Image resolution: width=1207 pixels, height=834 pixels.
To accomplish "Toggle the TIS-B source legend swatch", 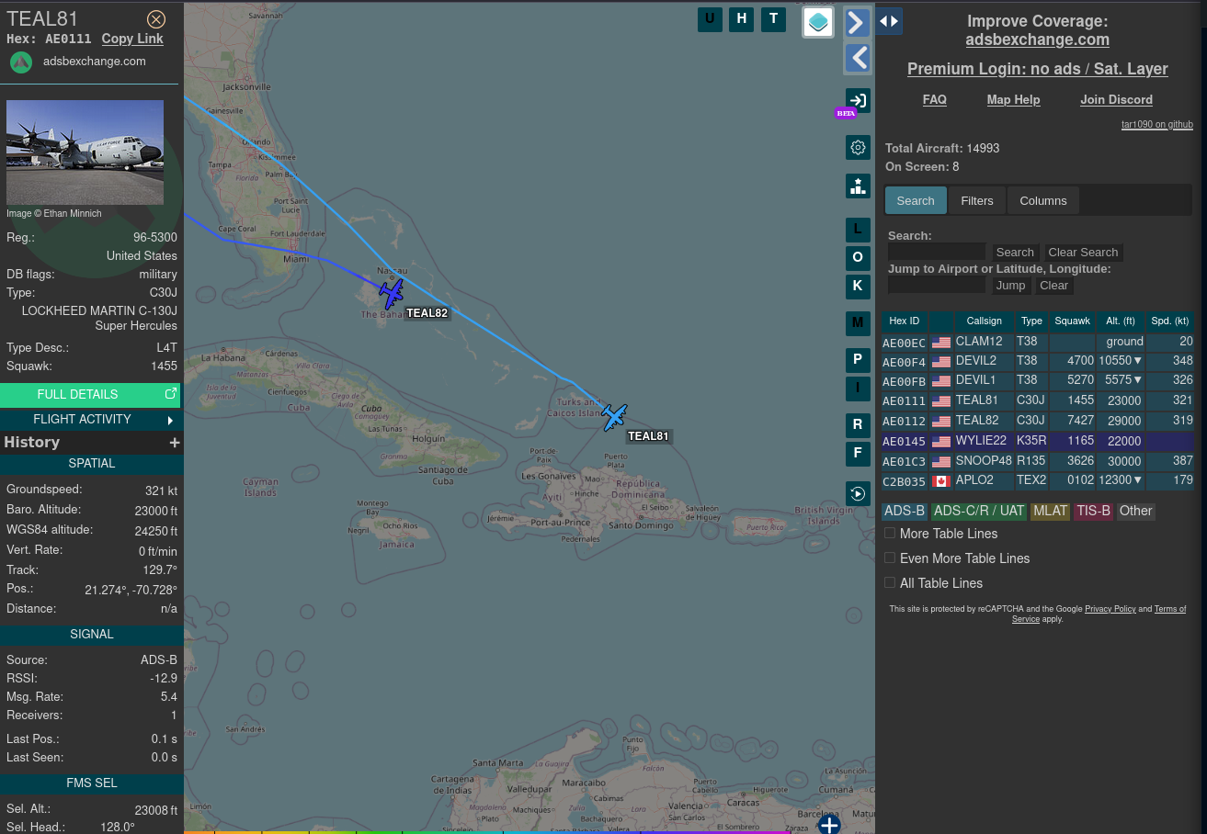I will tap(1093, 512).
